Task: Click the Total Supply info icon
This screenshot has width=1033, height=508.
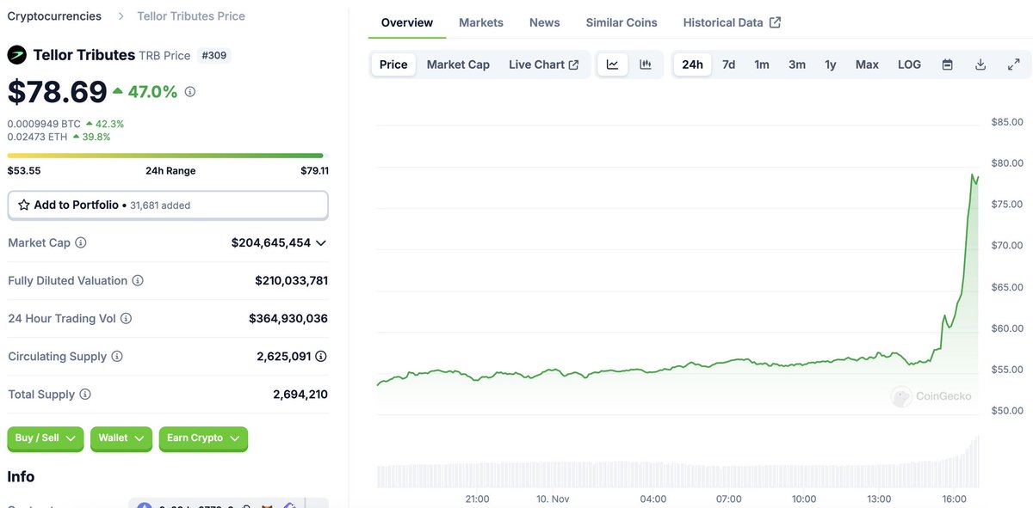Action: (85, 395)
